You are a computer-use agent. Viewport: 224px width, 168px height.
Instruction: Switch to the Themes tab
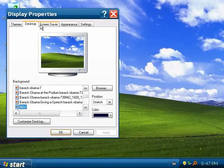(16, 24)
